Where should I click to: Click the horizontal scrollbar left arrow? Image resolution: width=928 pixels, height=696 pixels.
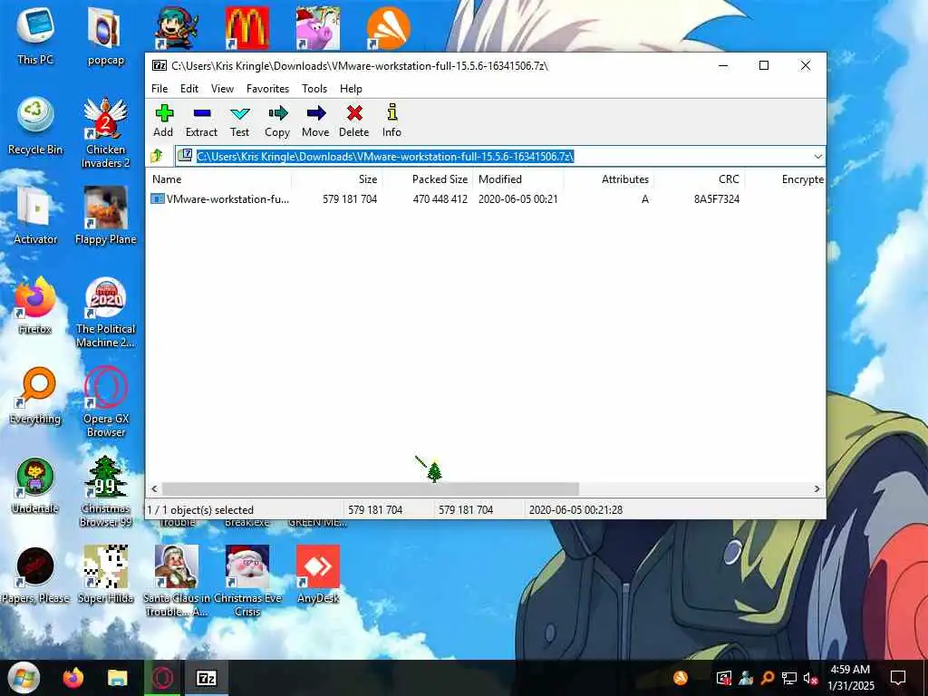pyautogui.click(x=154, y=488)
